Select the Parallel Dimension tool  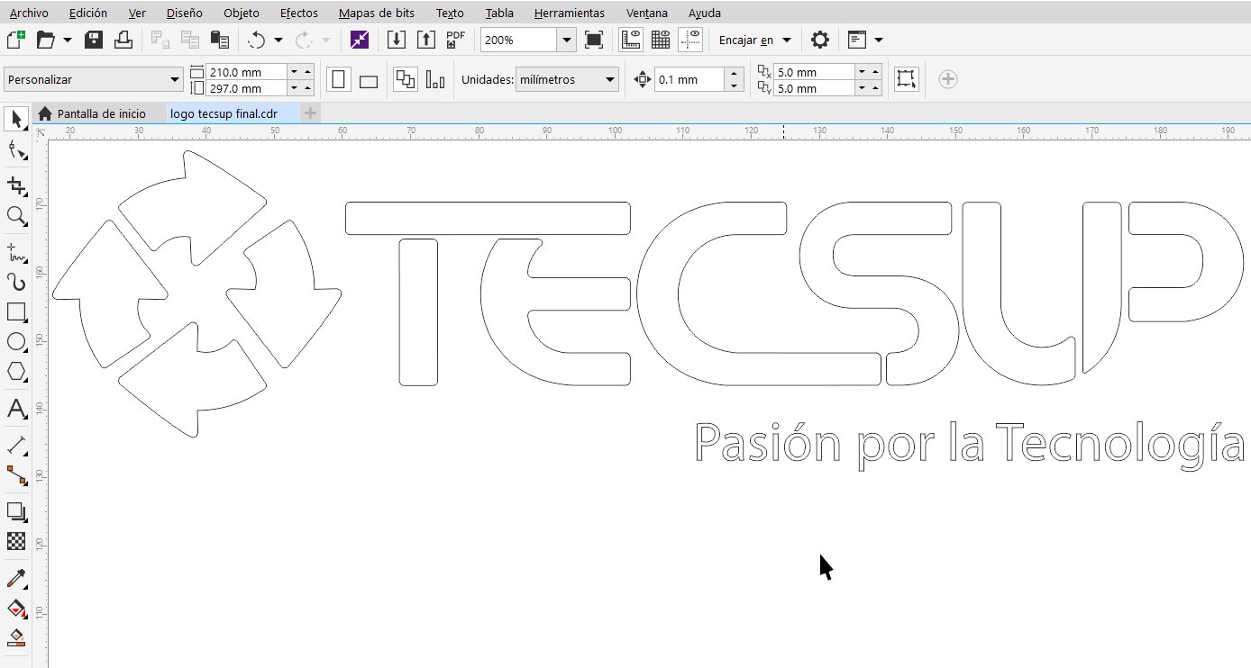[16, 446]
